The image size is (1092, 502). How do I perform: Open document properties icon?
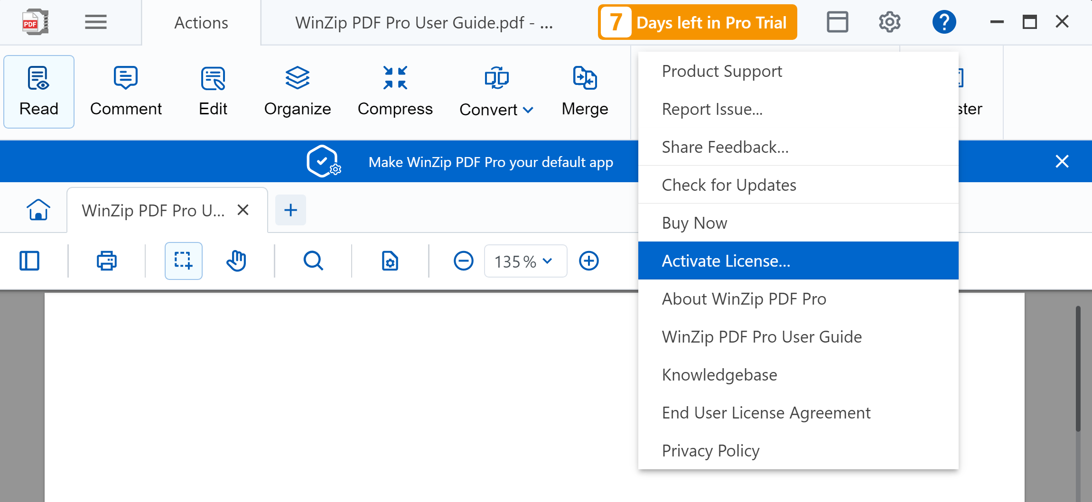(390, 261)
